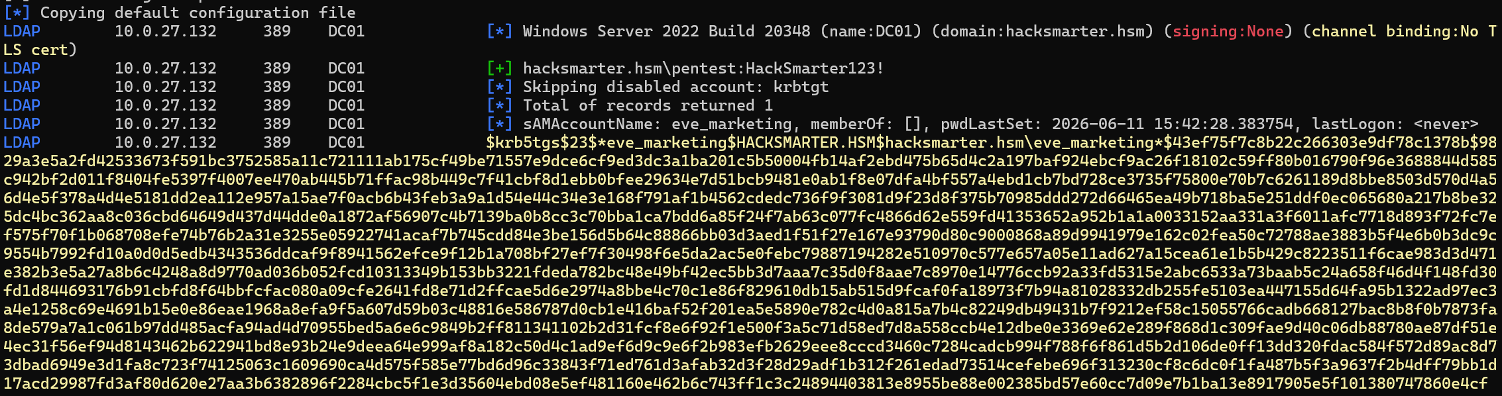1502x396 pixels.
Task: Click hash line starting '8de579a7a1c061b97d'
Action: [x=750, y=328]
